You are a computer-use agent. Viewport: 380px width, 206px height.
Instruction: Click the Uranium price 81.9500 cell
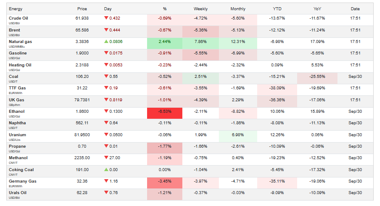82,135
